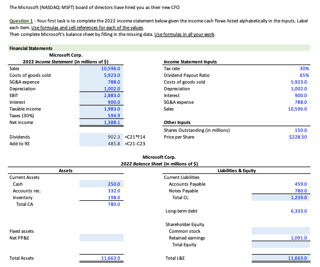
Task: Select the empty Net PP&E cell
Action: point(102,237)
